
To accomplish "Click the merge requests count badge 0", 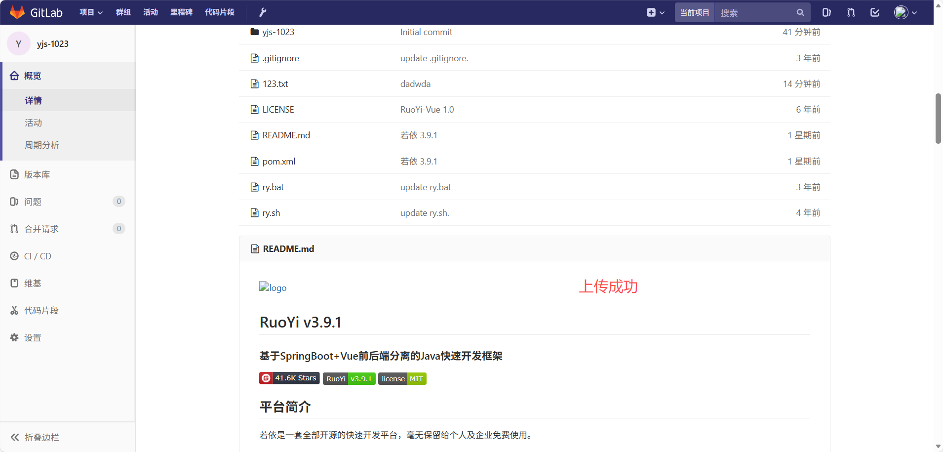I will point(119,228).
